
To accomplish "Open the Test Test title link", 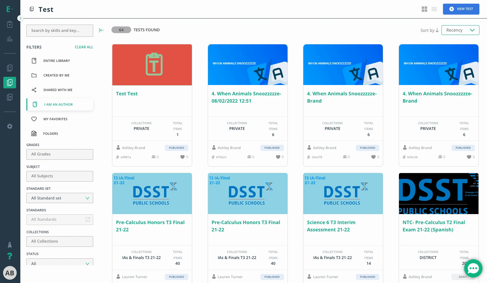I will [x=127, y=94].
